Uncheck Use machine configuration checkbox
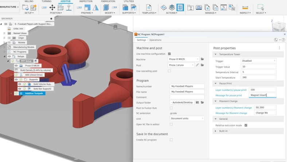Screen dimensions: 287x162 [x=169, y=54]
